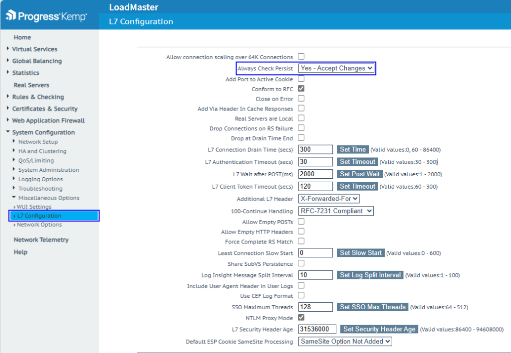
Task: Open WUI Settings page
Action: (x=34, y=207)
